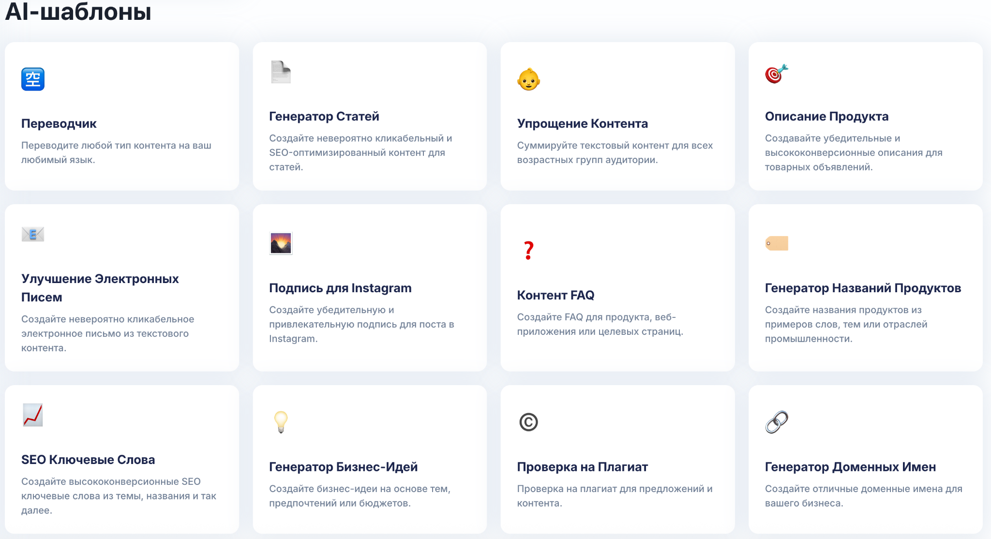Viewport: 991px width, 539px height.
Task: Click the copyright symbol icon
Action: point(528,422)
